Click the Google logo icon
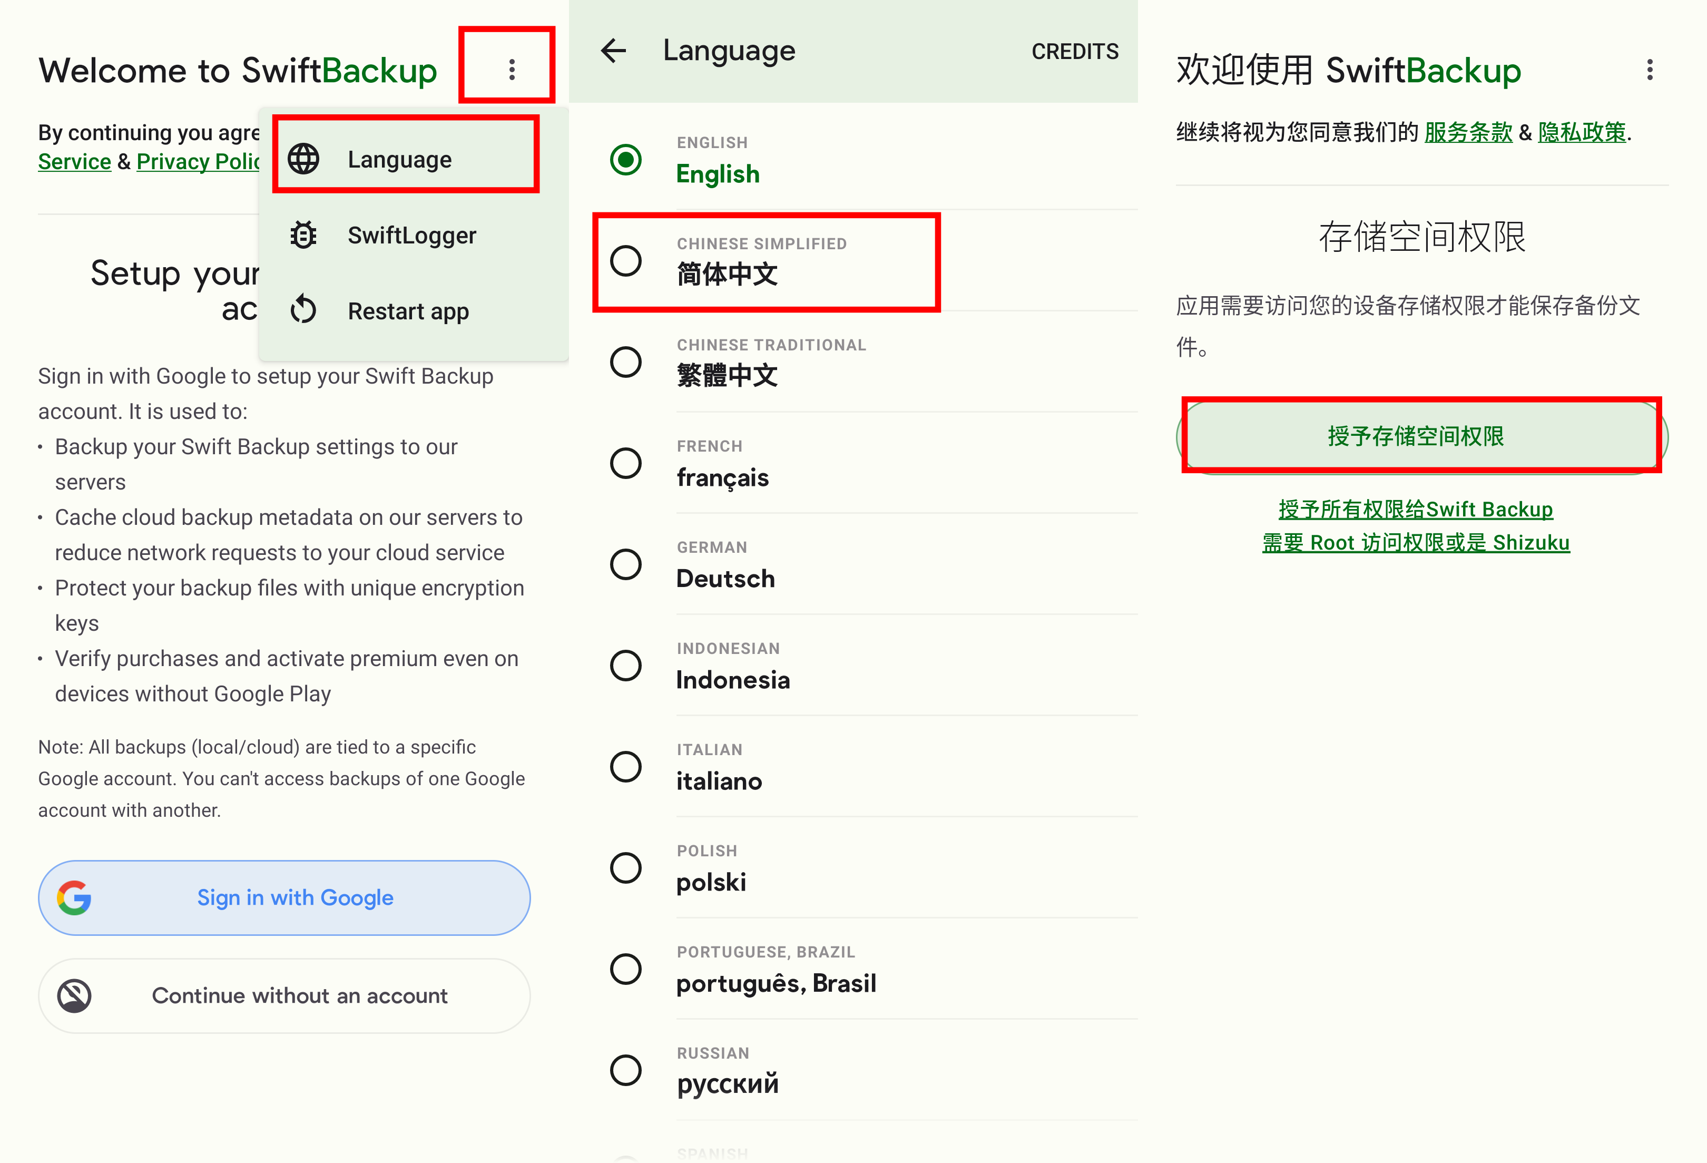Image resolution: width=1707 pixels, height=1163 pixels. tap(75, 897)
